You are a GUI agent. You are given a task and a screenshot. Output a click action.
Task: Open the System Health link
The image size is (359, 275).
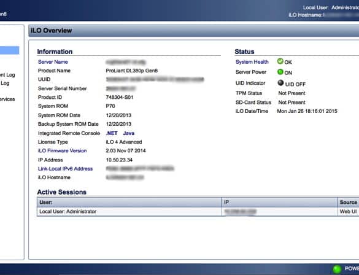point(252,62)
